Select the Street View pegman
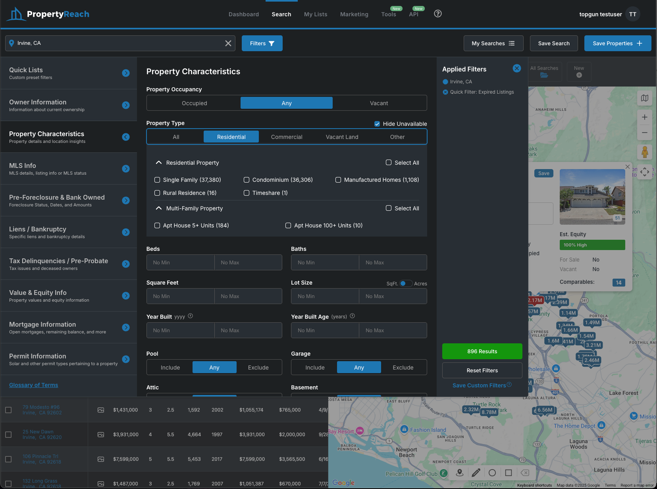The image size is (657, 489). click(x=645, y=152)
